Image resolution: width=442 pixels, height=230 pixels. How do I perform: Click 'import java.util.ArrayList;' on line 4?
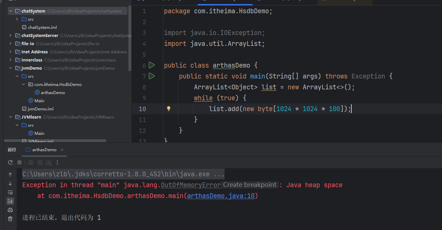[214, 43]
